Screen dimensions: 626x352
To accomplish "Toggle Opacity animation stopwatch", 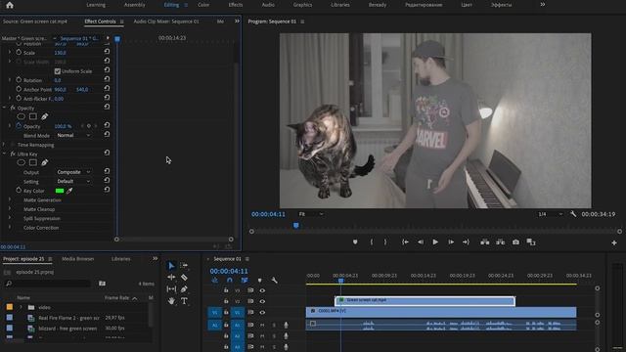I will coord(19,126).
